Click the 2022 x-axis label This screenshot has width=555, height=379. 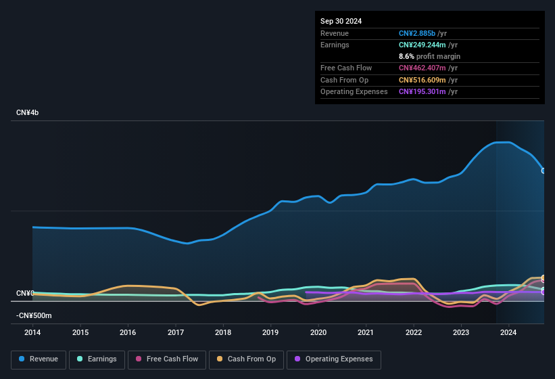(x=414, y=332)
